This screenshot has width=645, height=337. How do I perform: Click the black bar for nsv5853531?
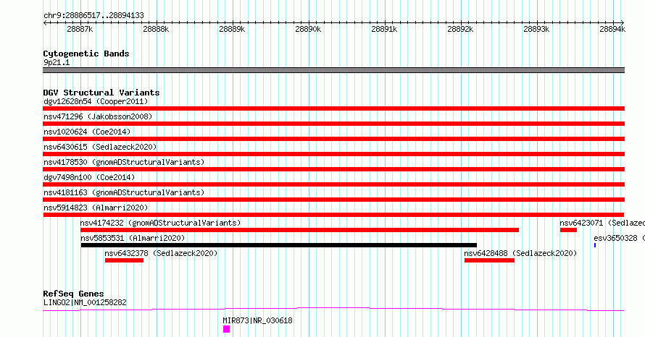tap(279, 245)
